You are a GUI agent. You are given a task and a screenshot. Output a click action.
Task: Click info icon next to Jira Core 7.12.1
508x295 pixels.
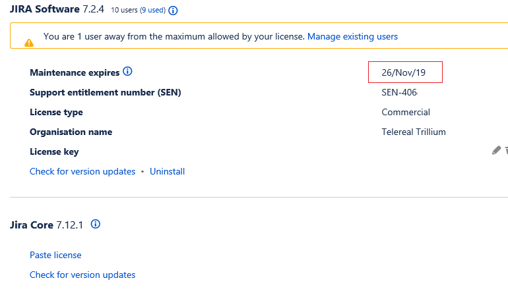[96, 224]
